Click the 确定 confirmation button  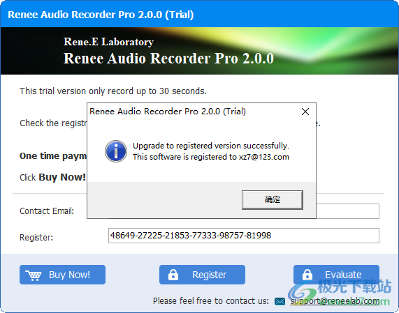pyautogui.click(x=273, y=200)
